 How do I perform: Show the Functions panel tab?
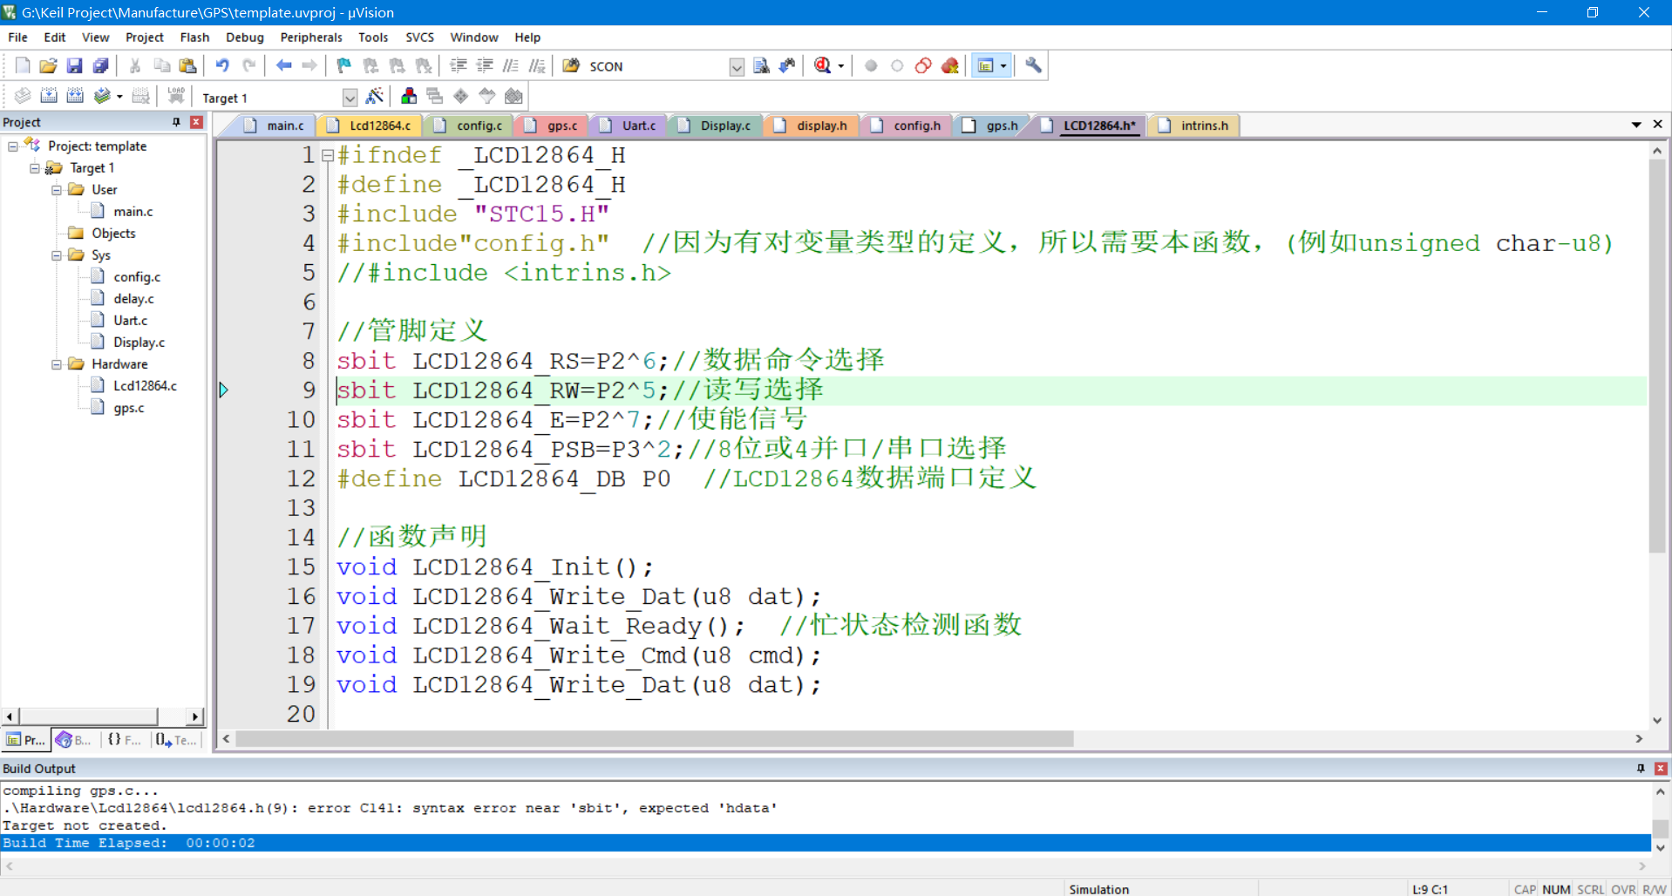tap(125, 740)
